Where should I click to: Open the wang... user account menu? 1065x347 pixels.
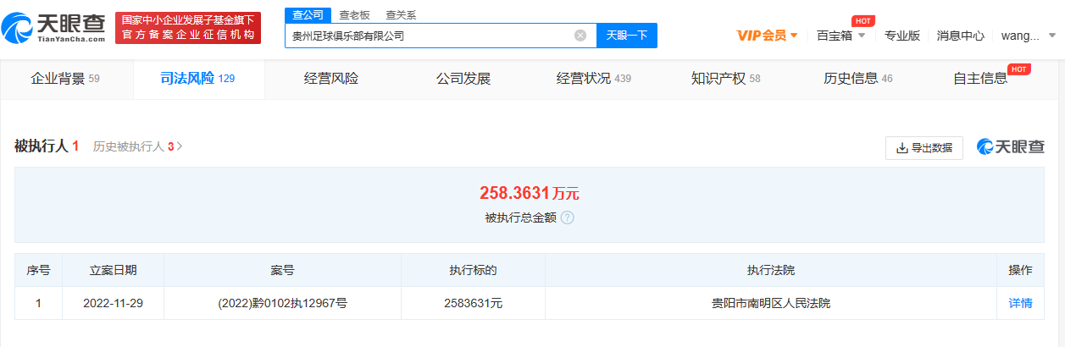1028,36
